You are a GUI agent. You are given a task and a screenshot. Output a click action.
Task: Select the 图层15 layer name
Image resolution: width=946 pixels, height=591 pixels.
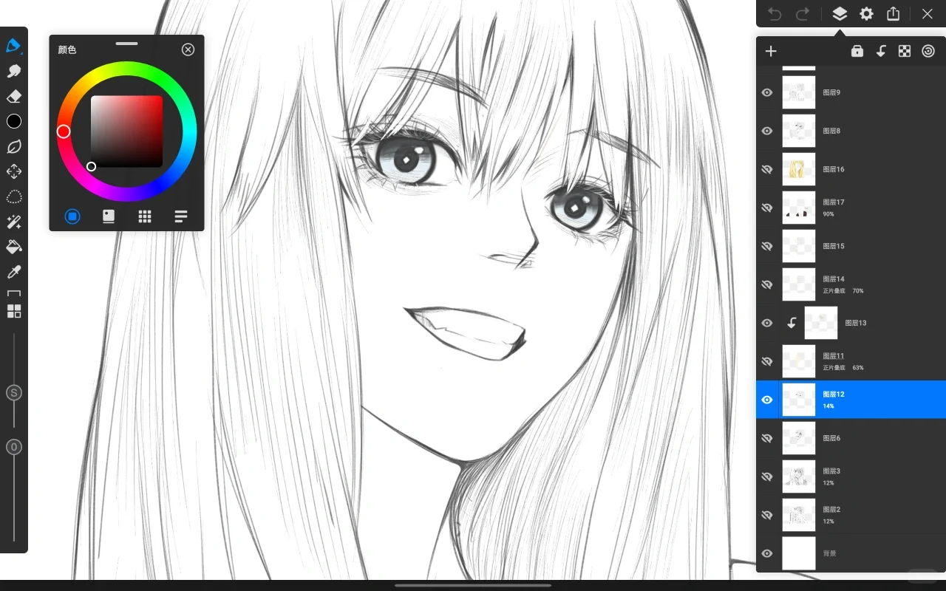pos(834,246)
